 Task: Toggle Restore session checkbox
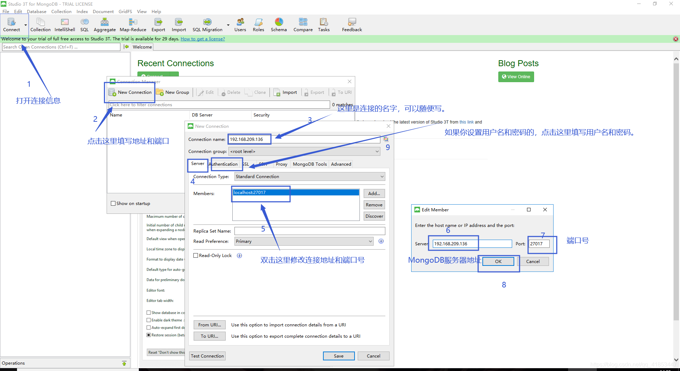[149, 335]
